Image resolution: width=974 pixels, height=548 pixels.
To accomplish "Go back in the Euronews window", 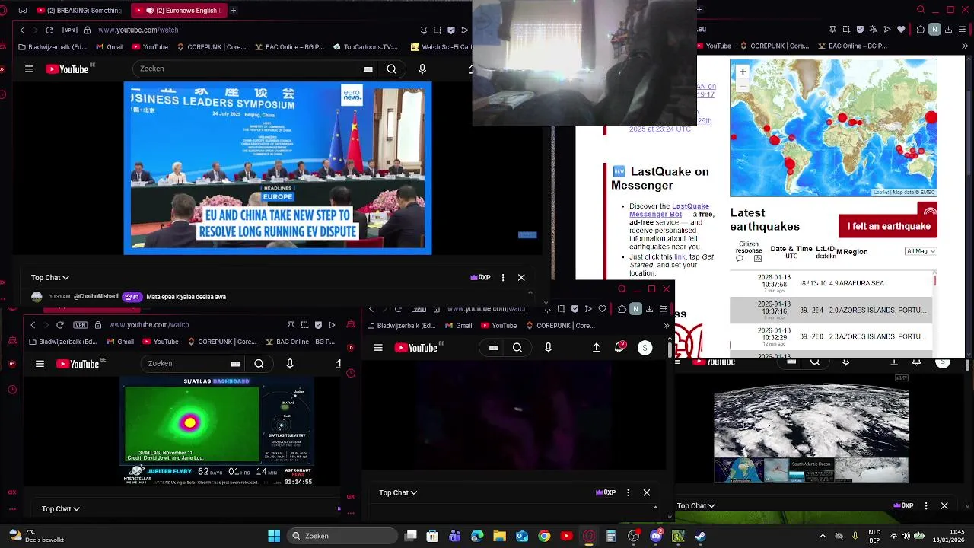I will [22, 30].
